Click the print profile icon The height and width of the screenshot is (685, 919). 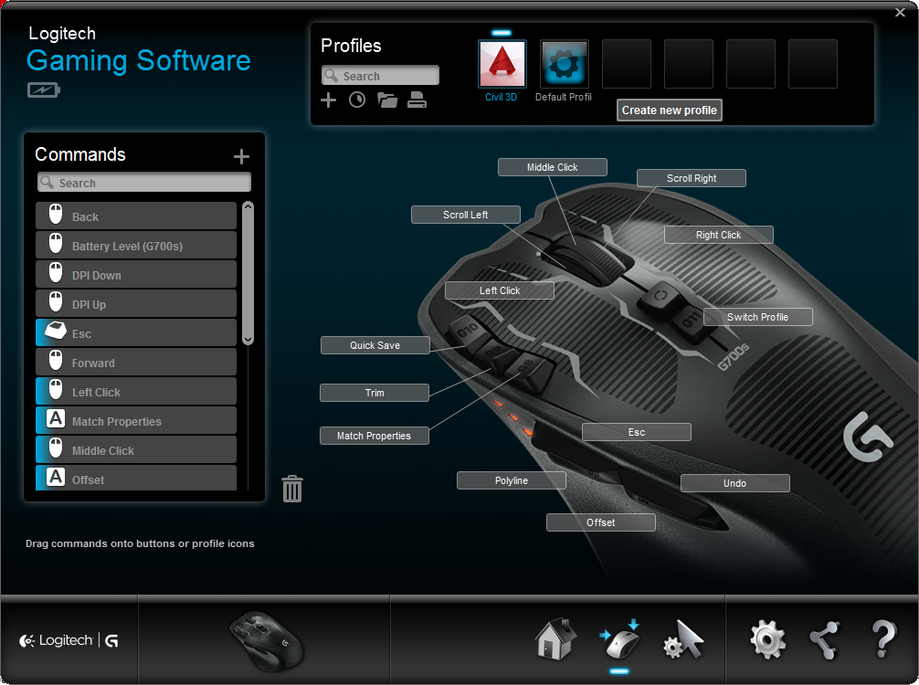[x=417, y=100]
